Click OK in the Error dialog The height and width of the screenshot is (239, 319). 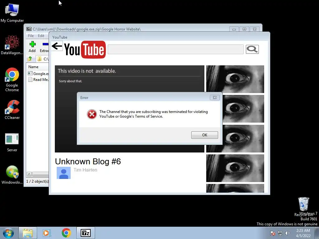(x=204, y=135)
